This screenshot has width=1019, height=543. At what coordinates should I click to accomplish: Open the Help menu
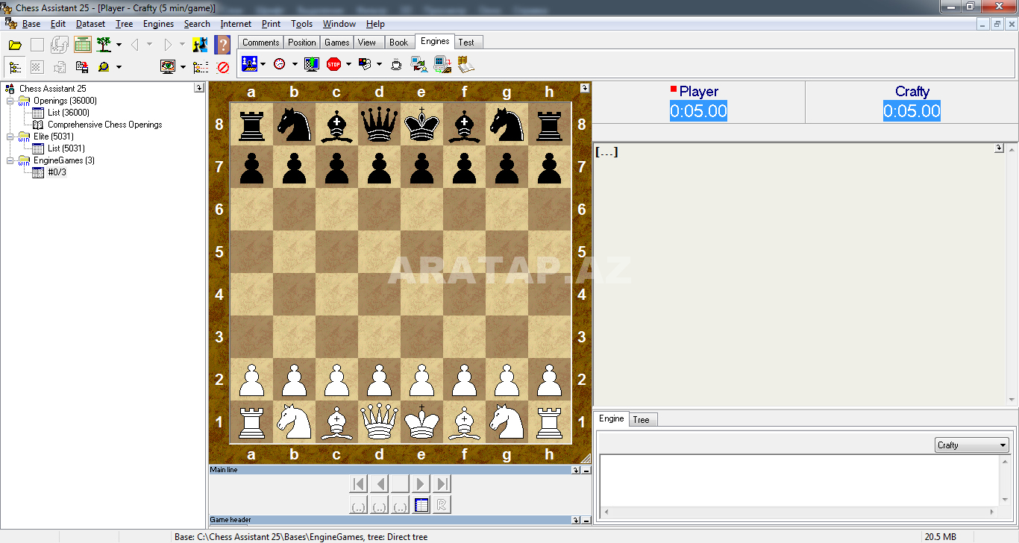pyautogui.click(x=375, y=24)
